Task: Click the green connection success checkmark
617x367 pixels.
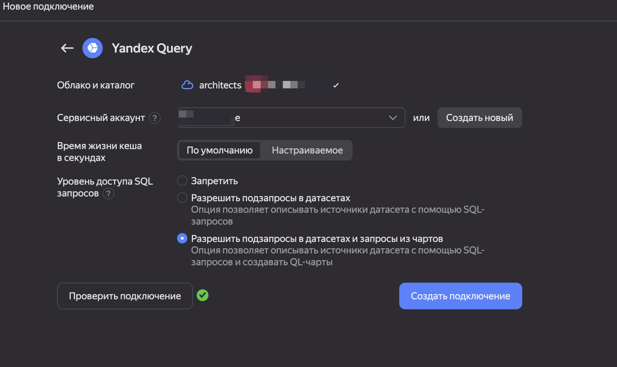Action: (x=203, y=295)
